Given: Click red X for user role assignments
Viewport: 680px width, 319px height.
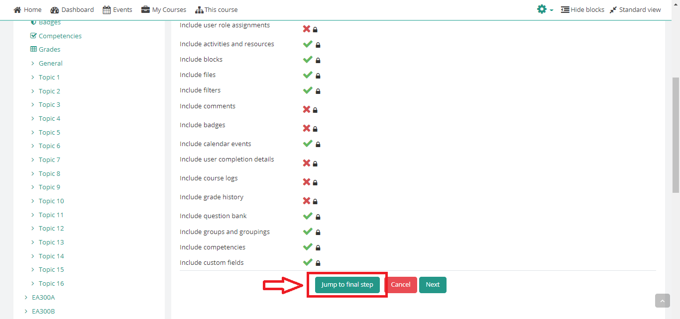Looking at the screenshot, I should [x=307, y=29].
